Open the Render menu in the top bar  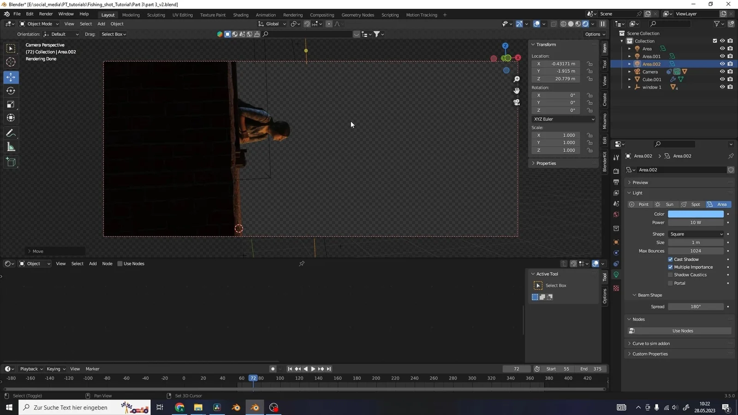[x=46, y=14]
